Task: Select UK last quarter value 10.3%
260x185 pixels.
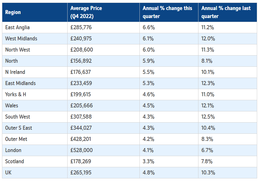Action: pos(208,173)
